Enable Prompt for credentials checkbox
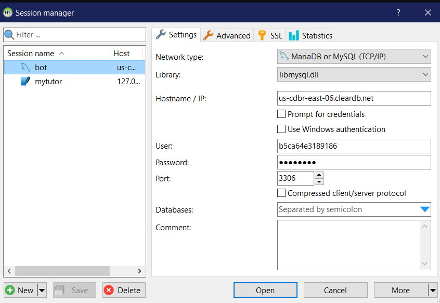Screen dimensions: 440x303 [281, 114]
